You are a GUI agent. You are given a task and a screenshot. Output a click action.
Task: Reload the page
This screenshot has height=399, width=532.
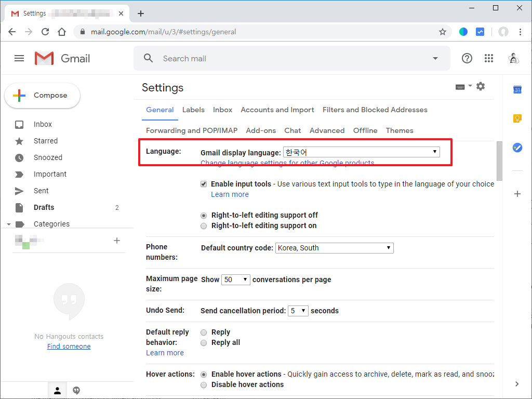click(x=45, y=32)
